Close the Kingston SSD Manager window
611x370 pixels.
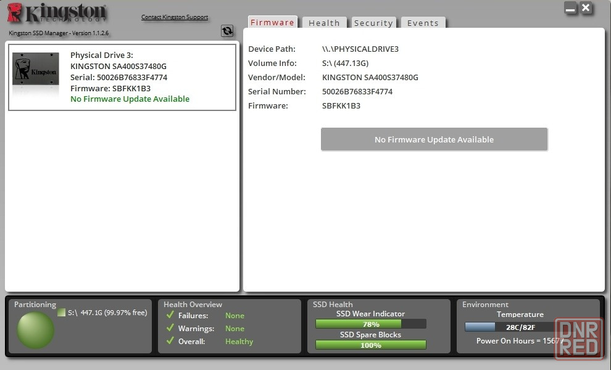tap(586, 8)
